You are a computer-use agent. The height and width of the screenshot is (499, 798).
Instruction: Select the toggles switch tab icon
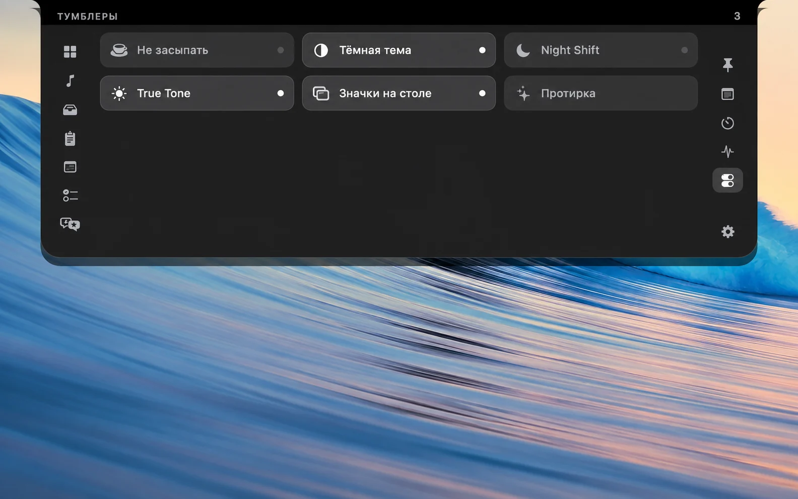[x=727, y=180]
